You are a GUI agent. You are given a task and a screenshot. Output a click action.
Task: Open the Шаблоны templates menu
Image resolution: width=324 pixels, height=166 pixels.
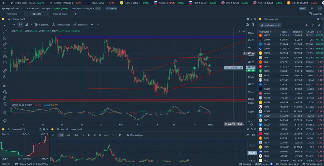tap(80, 25)
